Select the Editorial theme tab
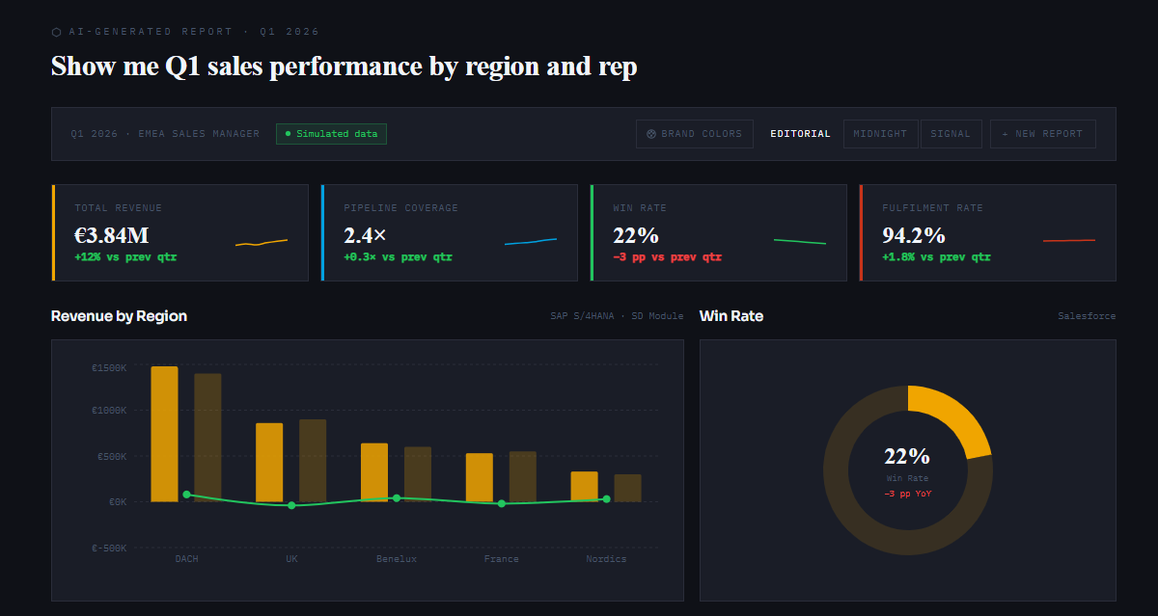Viewport: 1158px width, 616px height. pyautogui.click(x=800, y=134)
